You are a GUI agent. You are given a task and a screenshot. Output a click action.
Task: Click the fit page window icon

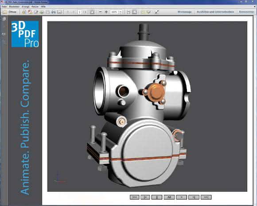pos(92,12)
